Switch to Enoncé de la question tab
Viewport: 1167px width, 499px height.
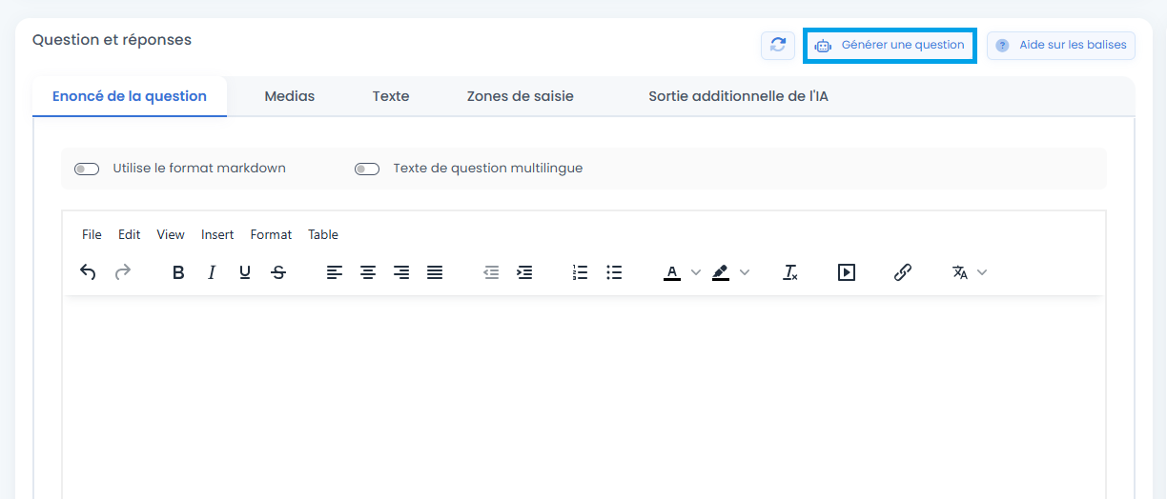tap(130, 96)
